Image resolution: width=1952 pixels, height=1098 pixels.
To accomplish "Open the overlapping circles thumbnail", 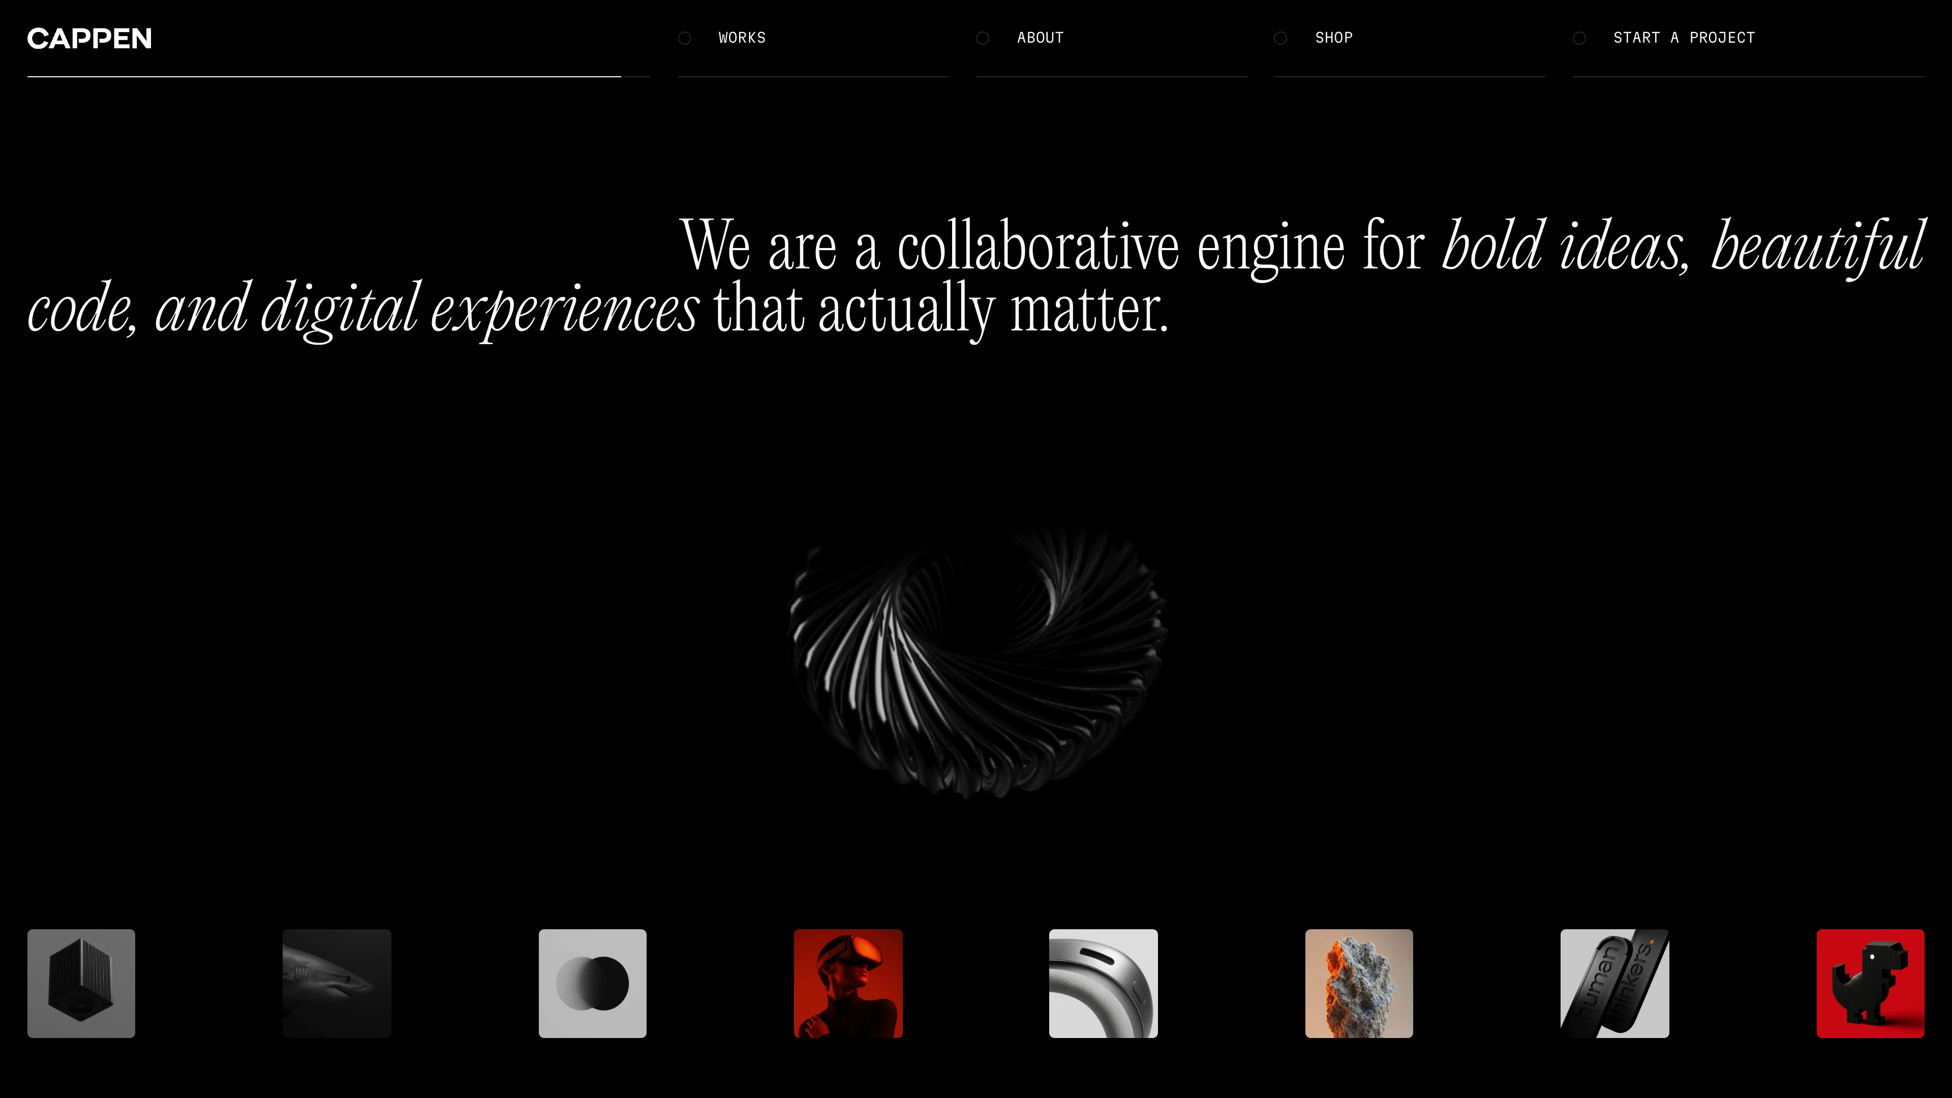I will (593, 983).
